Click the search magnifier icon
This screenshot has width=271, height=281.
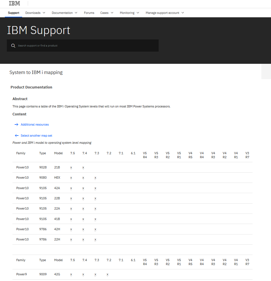[13, 45]
